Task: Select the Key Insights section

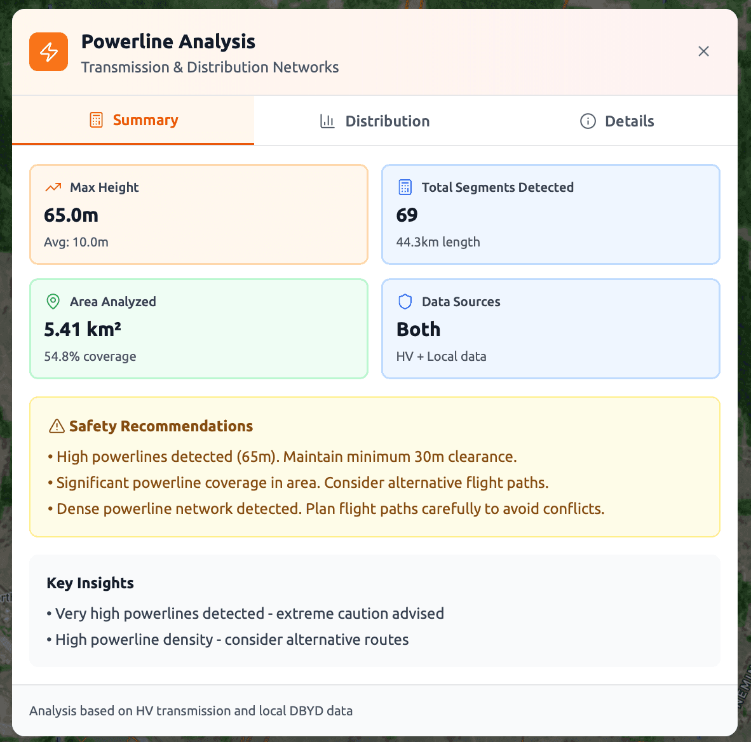Action: tap(375, 610)
